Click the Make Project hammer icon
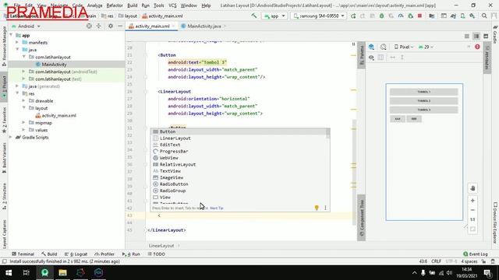Viewport: 499px width, 280px height. (x=254, y=16)
